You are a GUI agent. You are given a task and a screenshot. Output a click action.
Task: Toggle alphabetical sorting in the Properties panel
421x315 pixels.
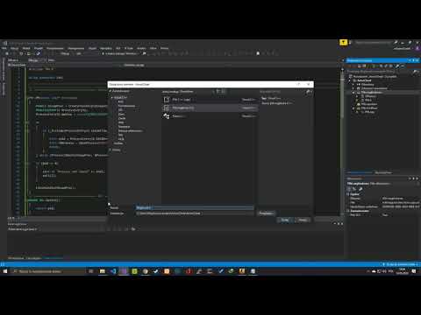point(354,189)
